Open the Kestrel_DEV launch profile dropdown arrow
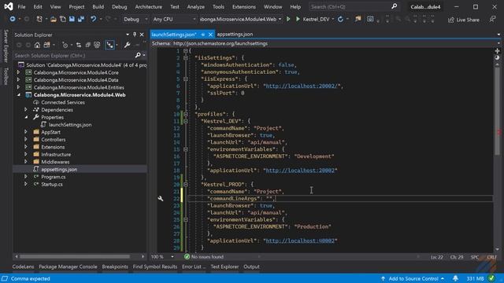The image size is (504, 283). pos(332,19)
